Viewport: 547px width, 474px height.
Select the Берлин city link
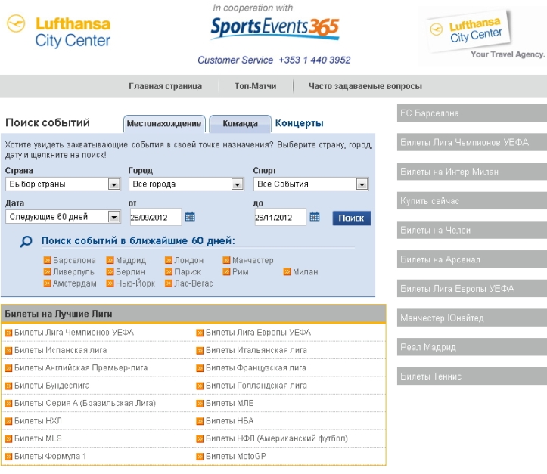(130, 272)
